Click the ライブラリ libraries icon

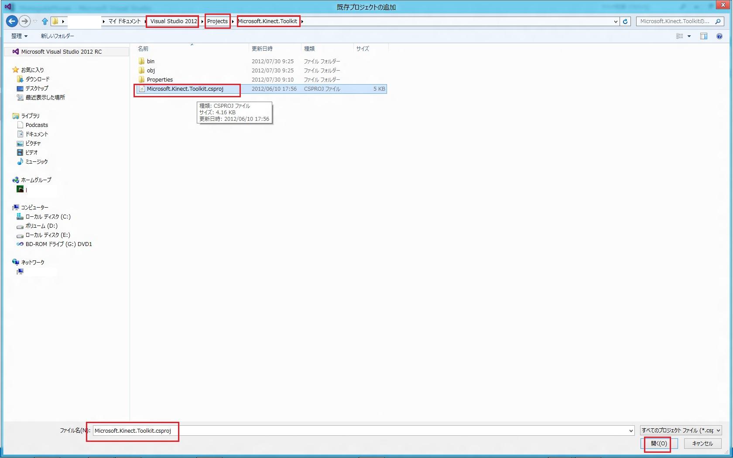(16, 116)
